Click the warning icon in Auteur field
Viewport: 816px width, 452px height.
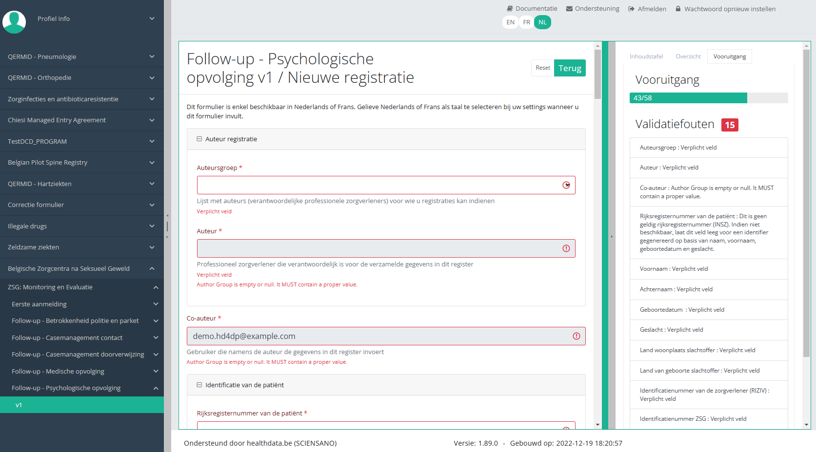tap(566, 248)
